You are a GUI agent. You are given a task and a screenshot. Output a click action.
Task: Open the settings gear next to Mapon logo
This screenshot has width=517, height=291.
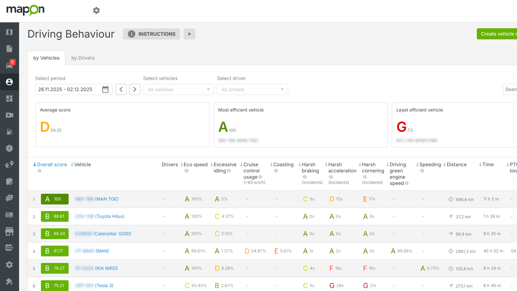tap(96, 10)
